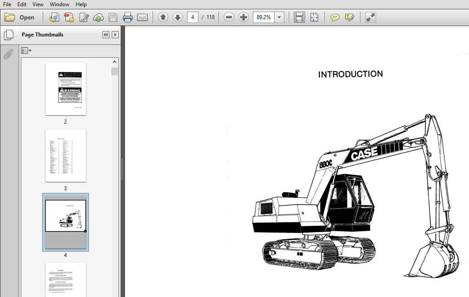Open the Window menu
469x297 pixels.
point(60,4)
